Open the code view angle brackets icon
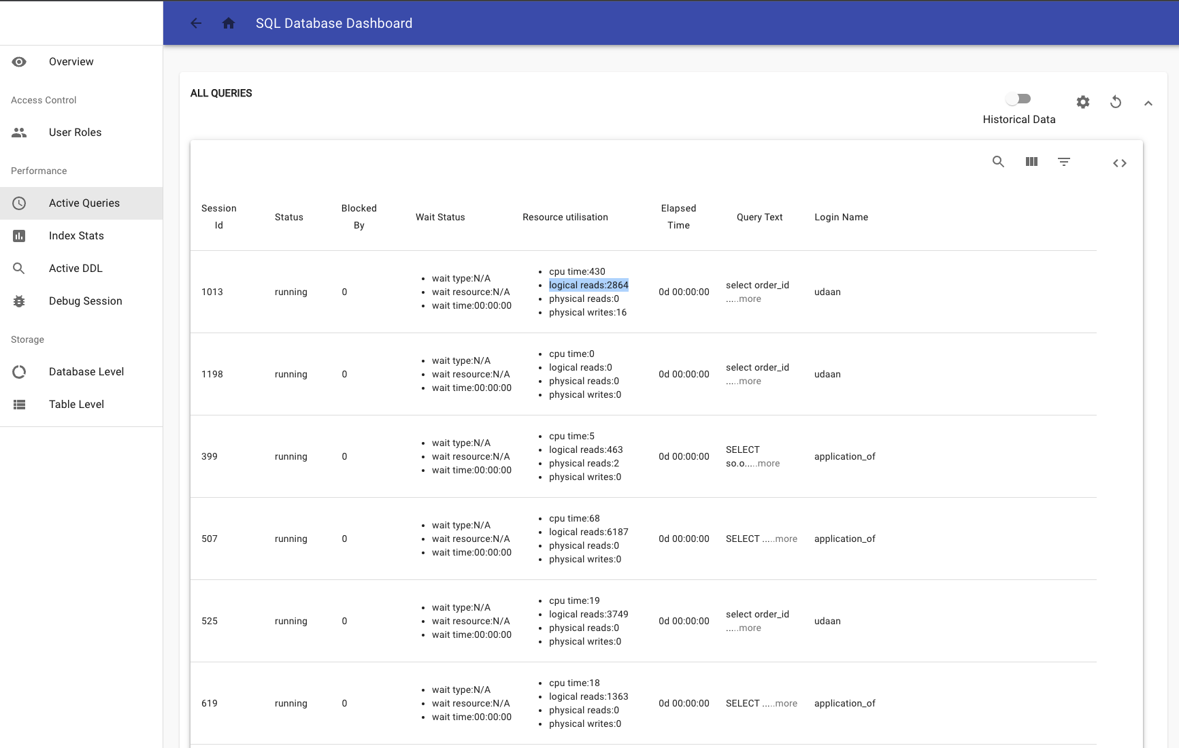The width and height of the screenshot is (1179, 748). 1119,163
